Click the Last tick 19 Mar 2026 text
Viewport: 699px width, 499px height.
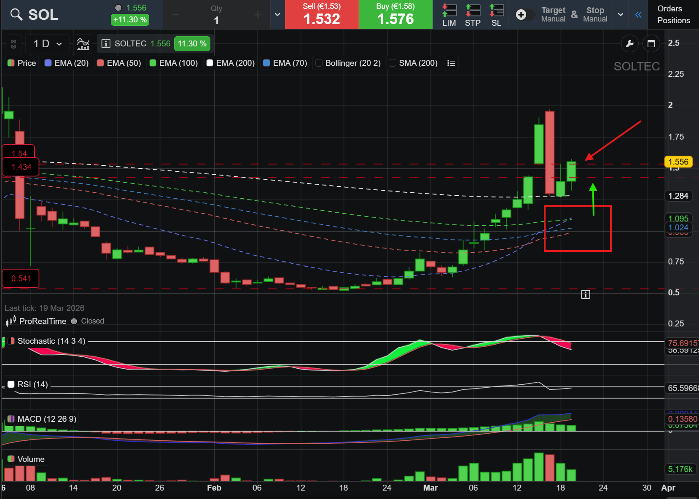pos(44,308)
